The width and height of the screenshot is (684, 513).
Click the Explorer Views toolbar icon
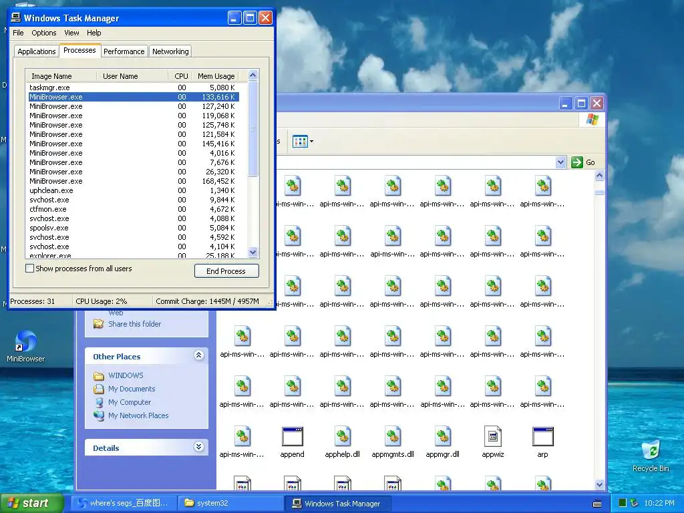tap(300, 142)
